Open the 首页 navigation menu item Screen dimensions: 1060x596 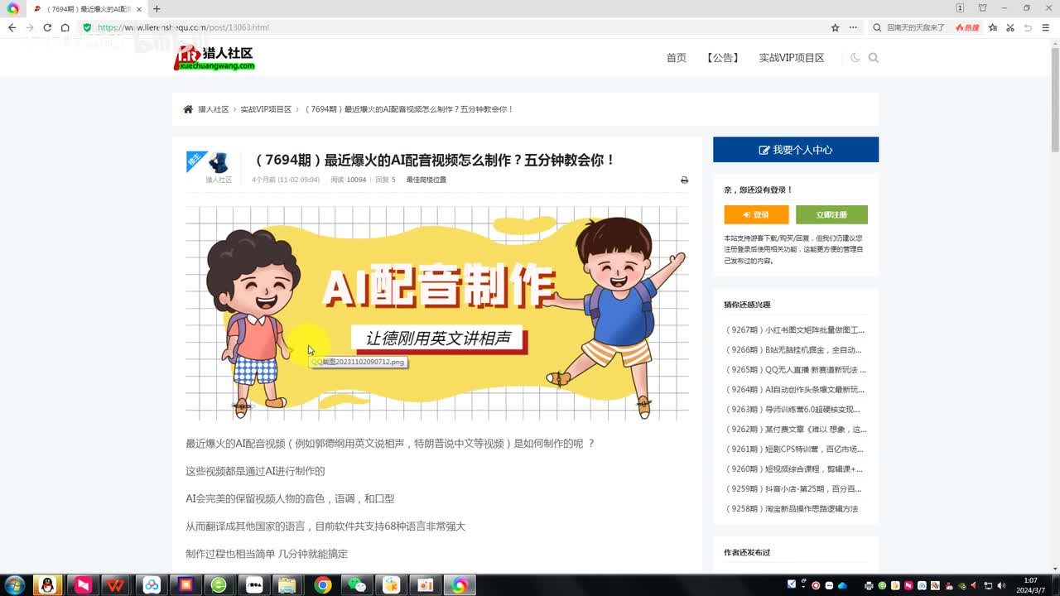click(x=676, y=58)
